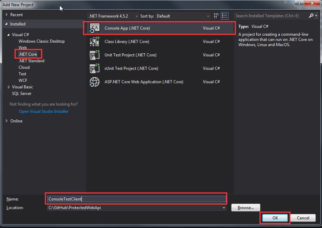This screenshot has width=322, height=228.
Task: Collapse the Visual C# tree node
Action: pyautogui.click(x=8, y=35)
